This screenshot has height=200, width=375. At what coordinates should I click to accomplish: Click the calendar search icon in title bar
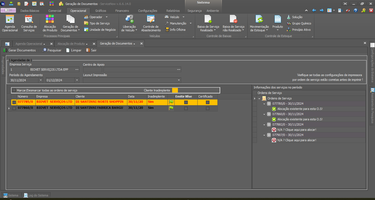coord(42,4)
